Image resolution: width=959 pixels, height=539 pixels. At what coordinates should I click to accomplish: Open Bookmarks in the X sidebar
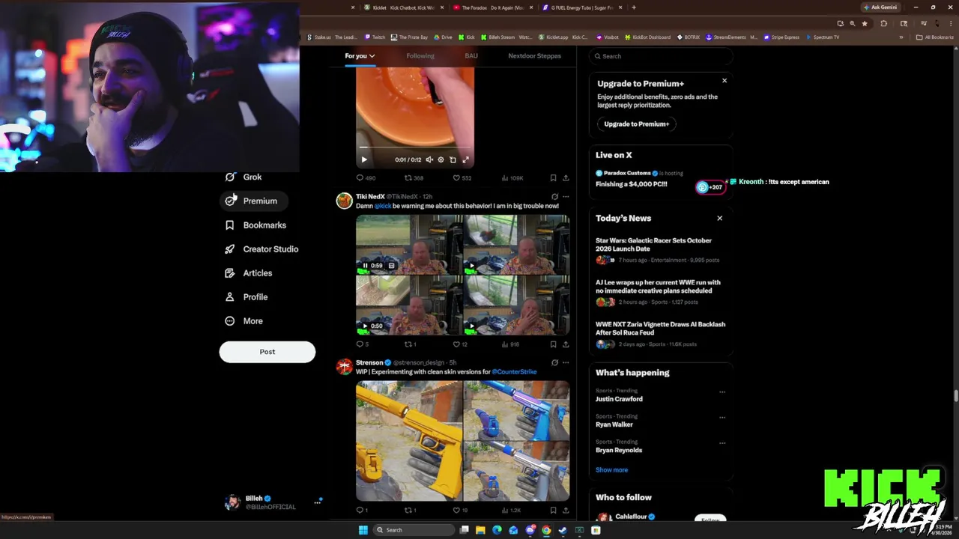256,225
